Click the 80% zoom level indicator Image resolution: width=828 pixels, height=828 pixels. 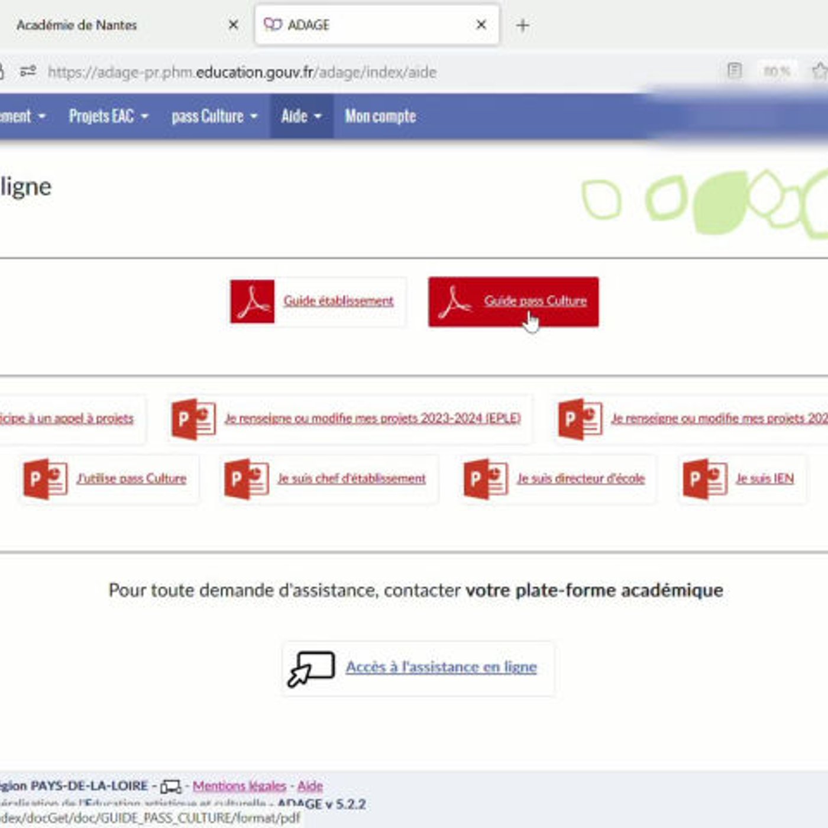[x=777, y=72]
